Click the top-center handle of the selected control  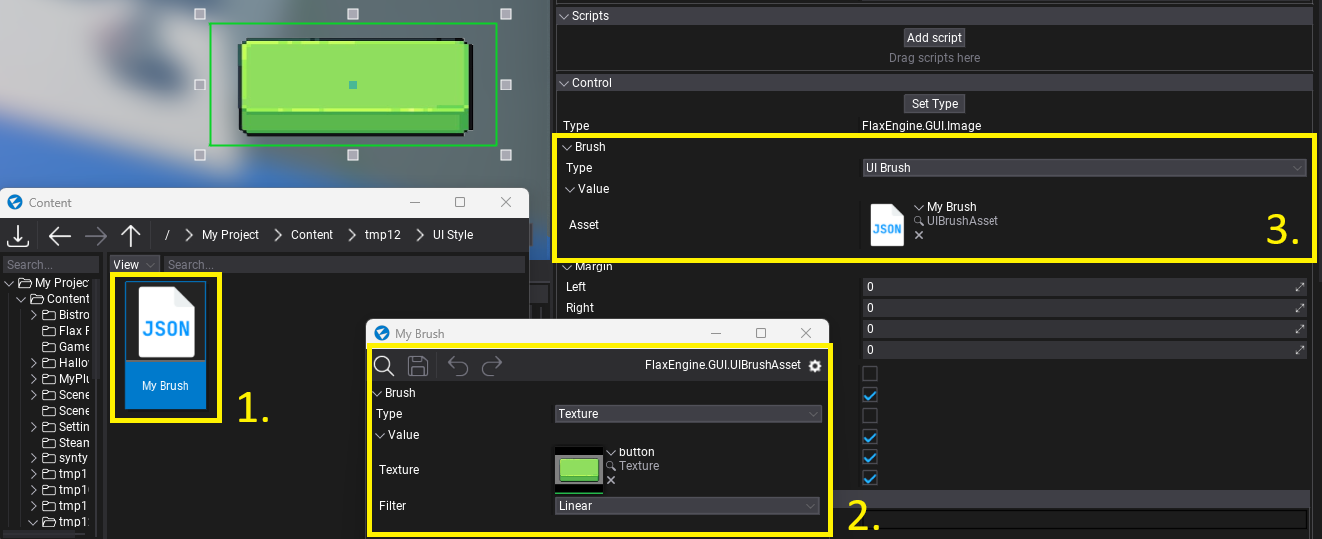tap(352, 14)
